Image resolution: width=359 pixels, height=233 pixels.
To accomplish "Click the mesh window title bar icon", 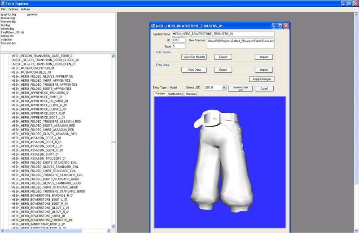I will tap(153, 26).
